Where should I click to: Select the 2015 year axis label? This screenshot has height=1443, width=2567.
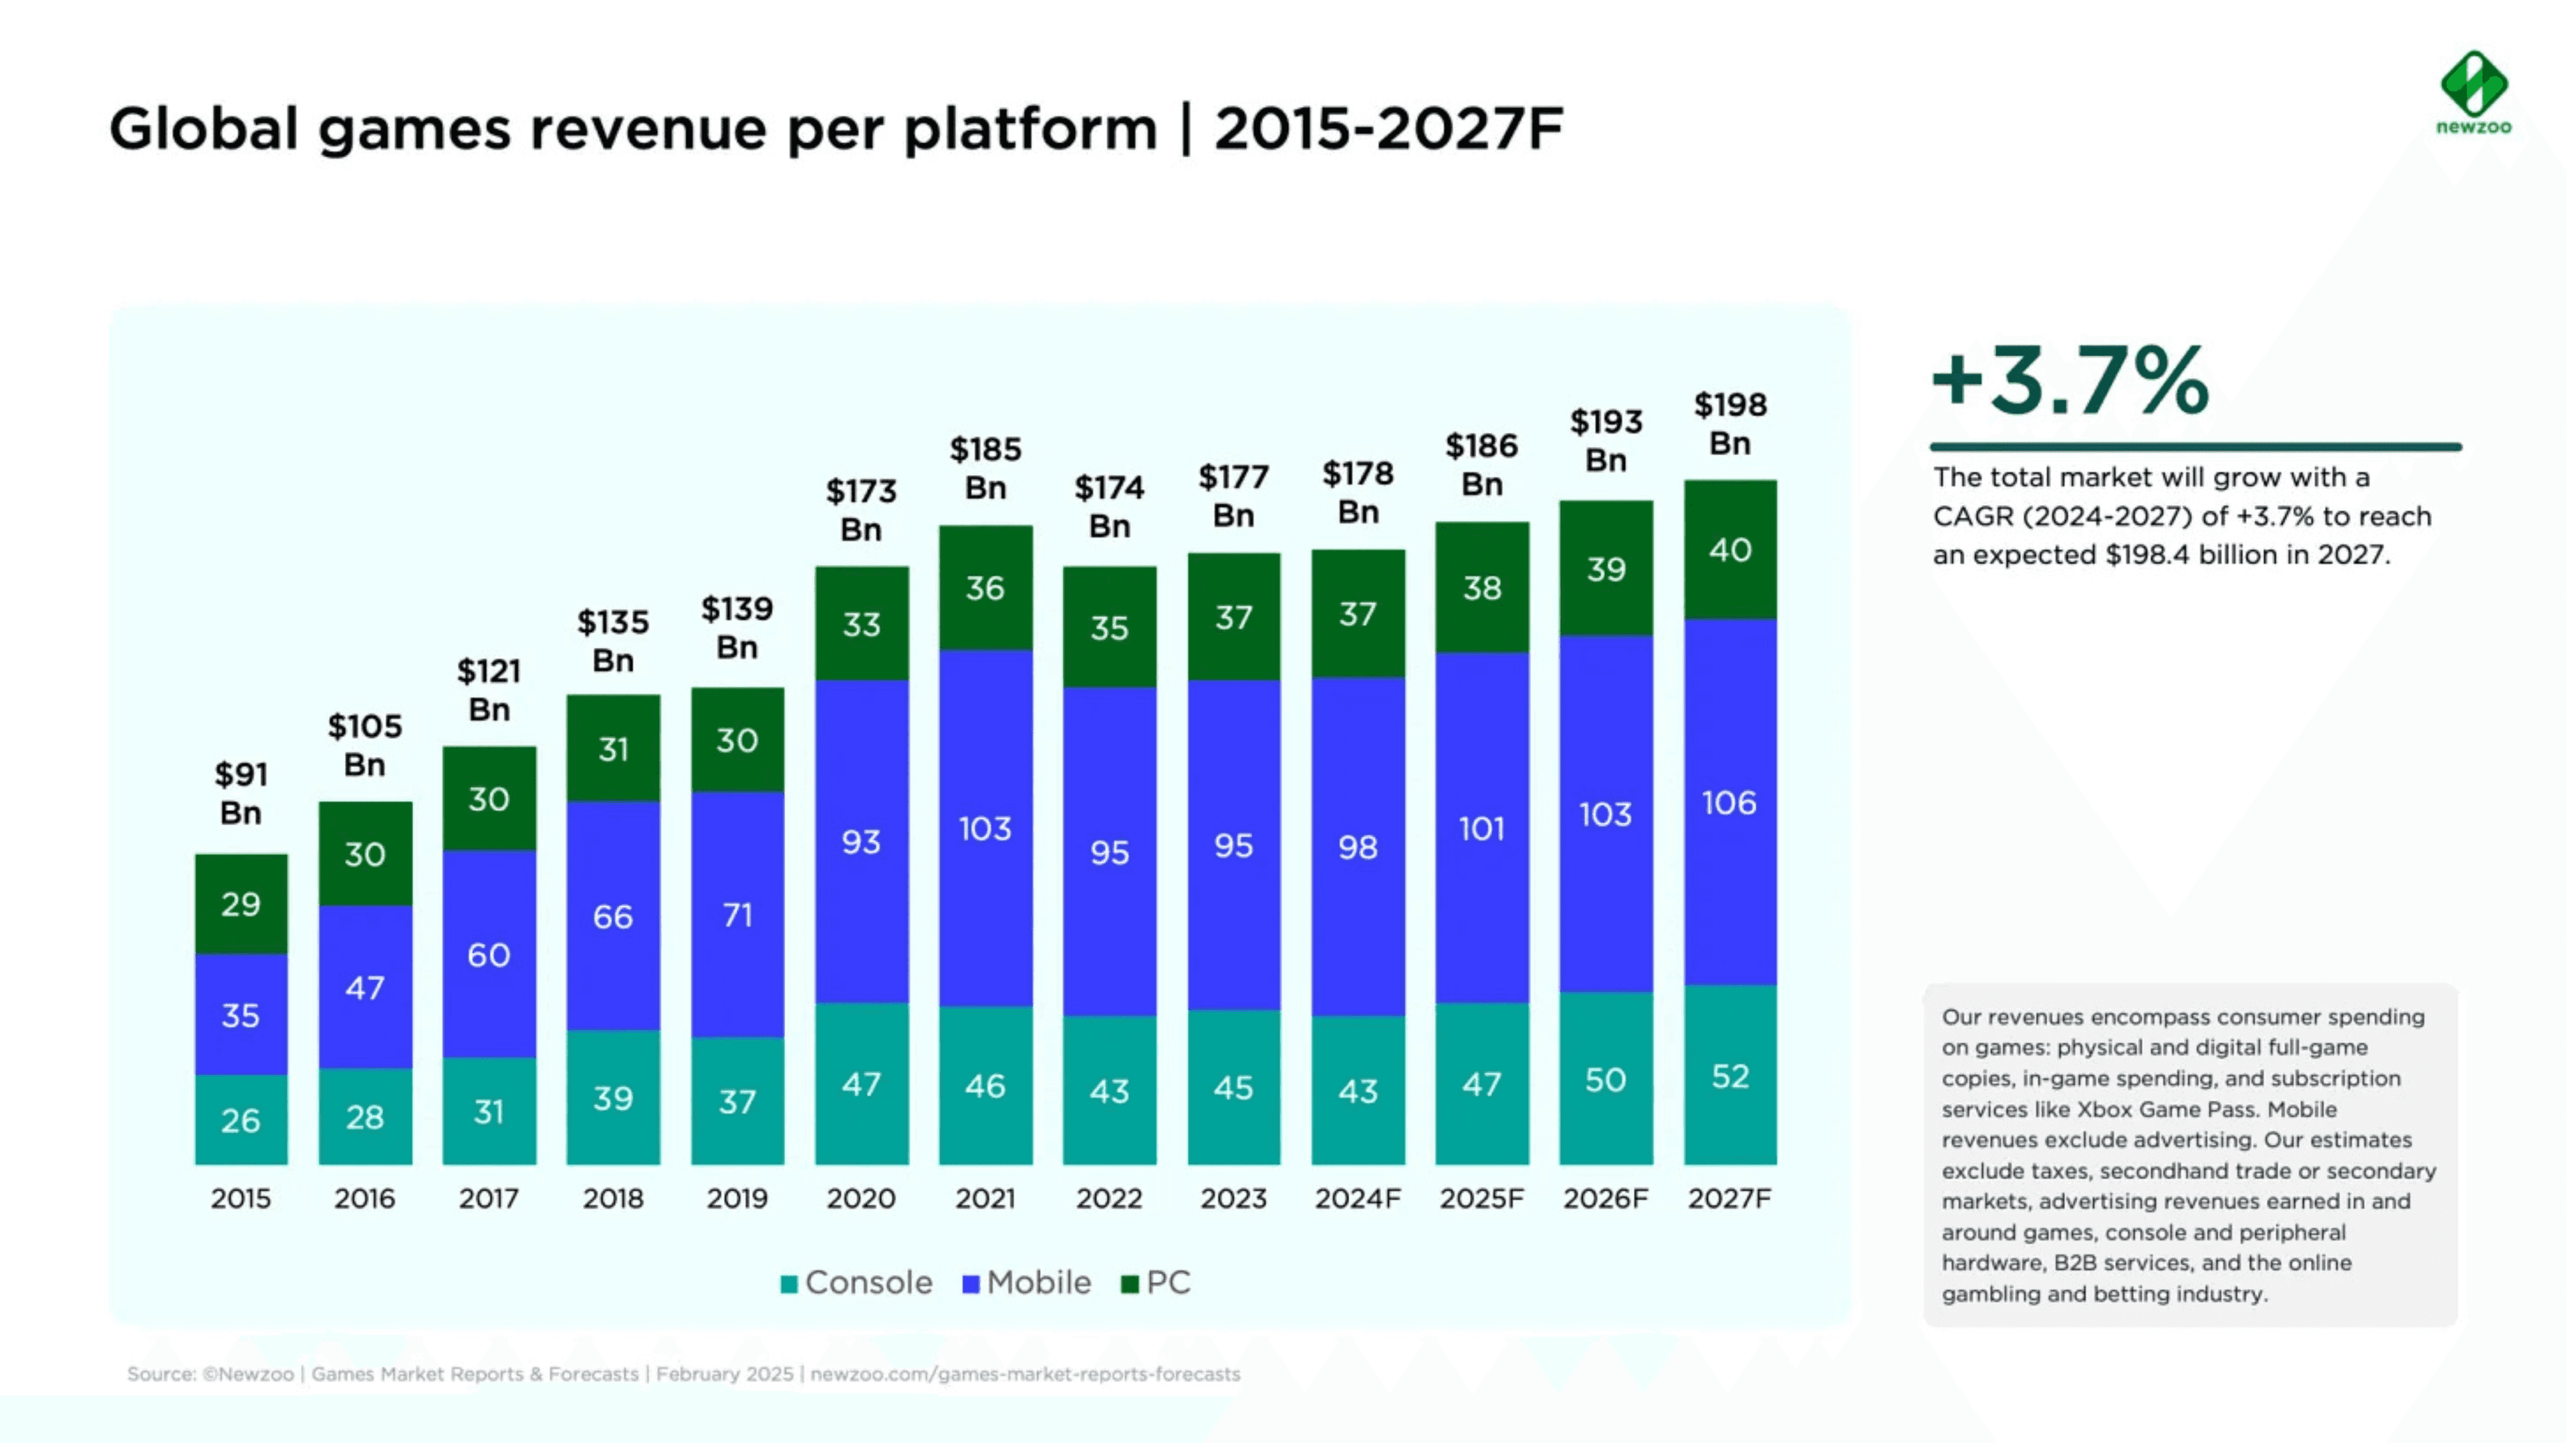(240, 1199)
